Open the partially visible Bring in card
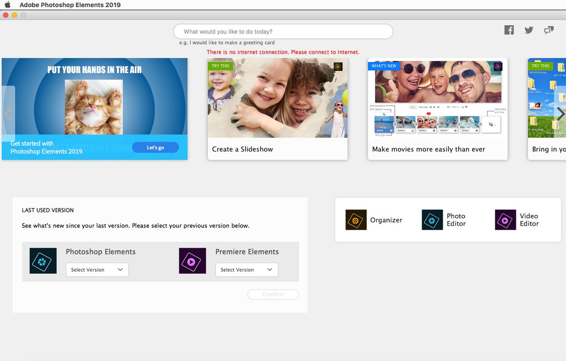 tap(547, 109)
